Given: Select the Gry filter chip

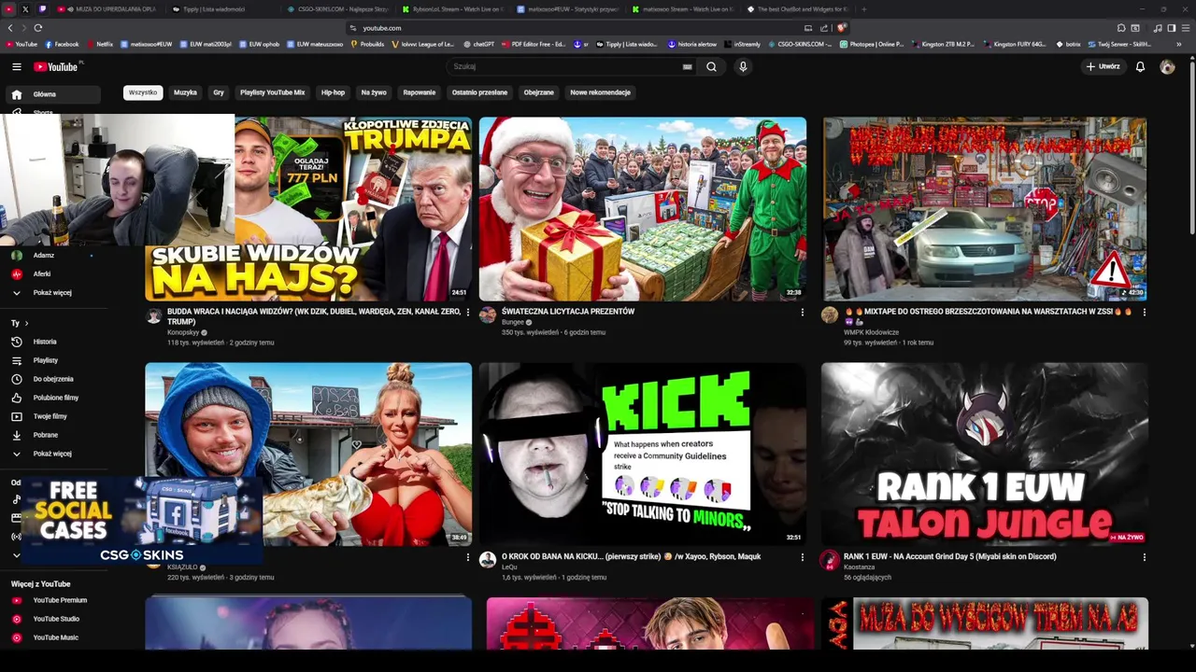Looking at the screenshot, I should click(x=219, y=92).
